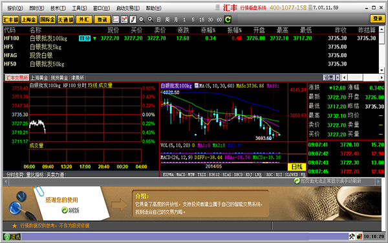The height and width of the screenshot is (243, 388).
Task: Select the 国际金 market button
Action: (x=47, y=19)
